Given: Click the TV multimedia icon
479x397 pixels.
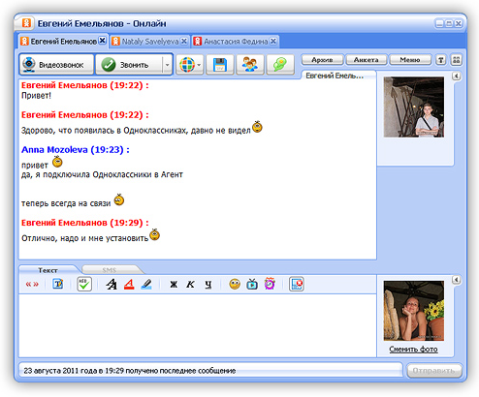Looking at the screenshot, I should (x=252, y=284).
